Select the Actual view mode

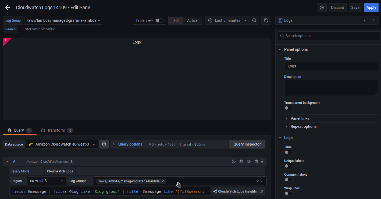193,20
